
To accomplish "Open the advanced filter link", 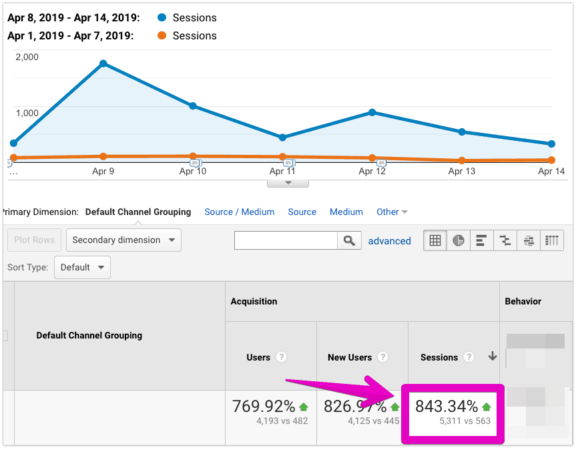I will [389, 241].
